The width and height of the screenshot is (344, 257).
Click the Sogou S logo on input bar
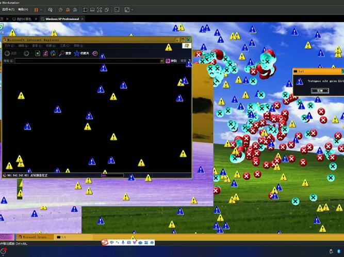coord(105,242)
